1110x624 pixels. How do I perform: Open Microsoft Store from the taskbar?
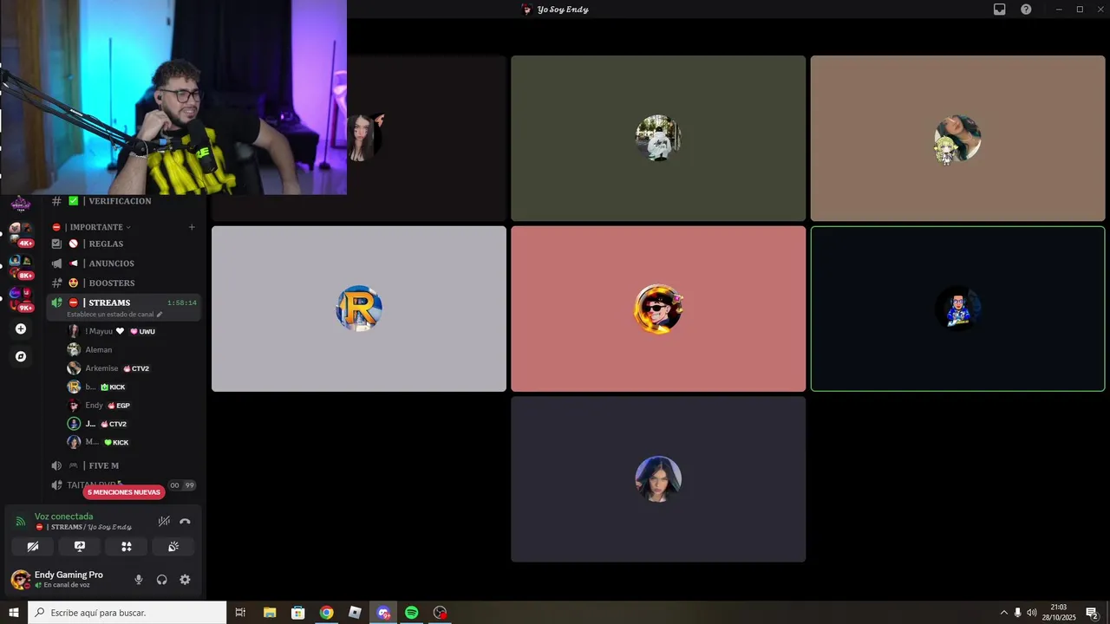(x=298, y=613)
